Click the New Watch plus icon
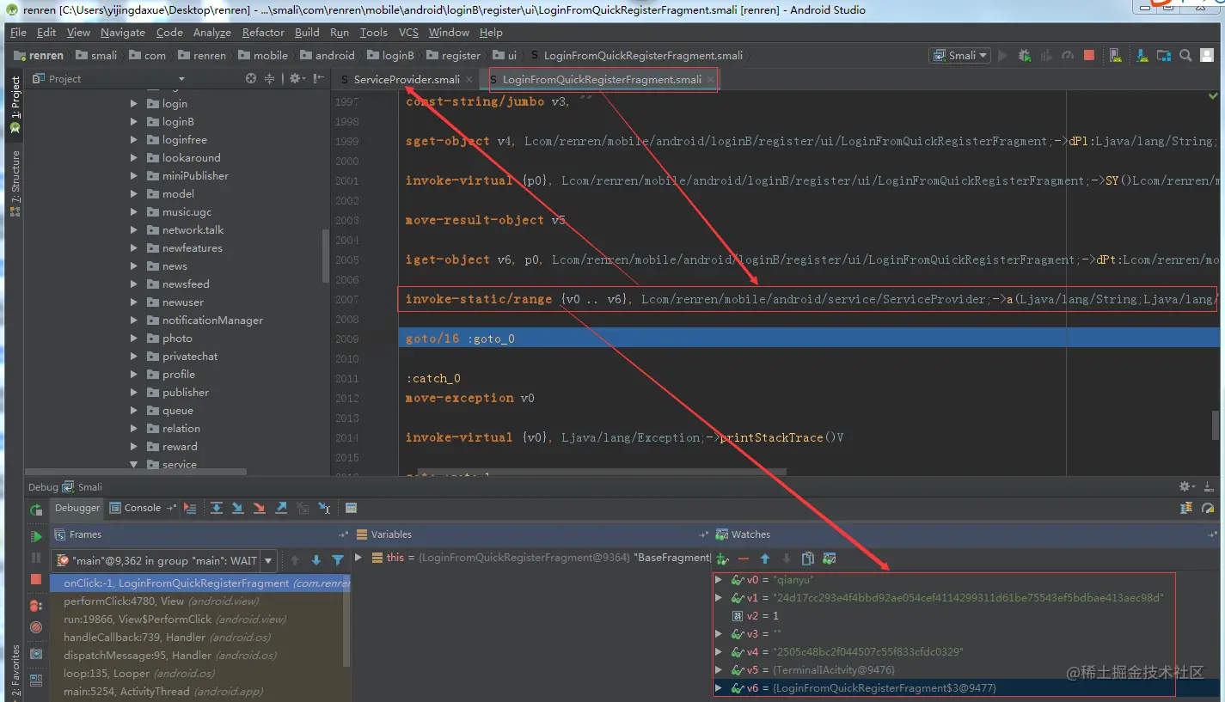Viewport: 1225px width, 702px height. (x=723, y=559)
